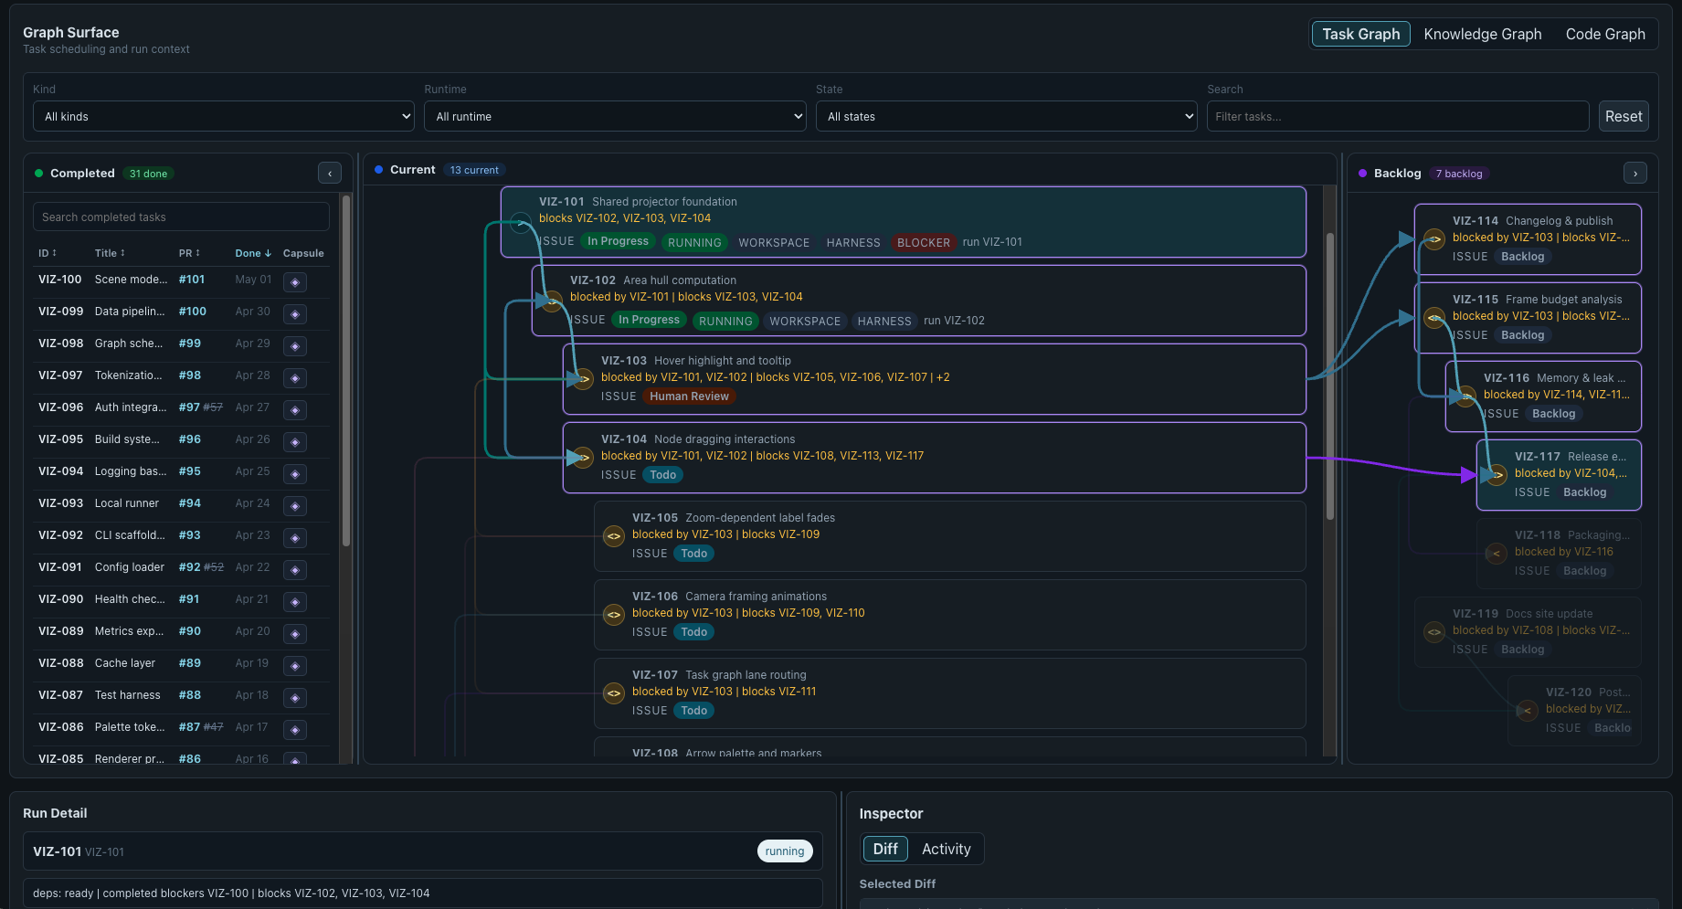Viewport: 1682px width, 909px height.
Task: Open the Kind filter dropdown
Action: click(x=224, y=116)
